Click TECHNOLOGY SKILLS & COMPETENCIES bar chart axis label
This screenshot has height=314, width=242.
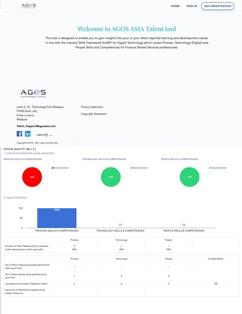click(120, 231)
